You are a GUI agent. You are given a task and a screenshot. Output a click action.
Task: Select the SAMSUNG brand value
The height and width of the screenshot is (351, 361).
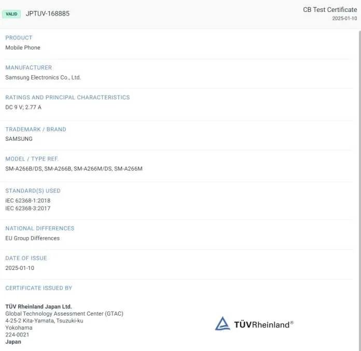[x=19, y=139]
